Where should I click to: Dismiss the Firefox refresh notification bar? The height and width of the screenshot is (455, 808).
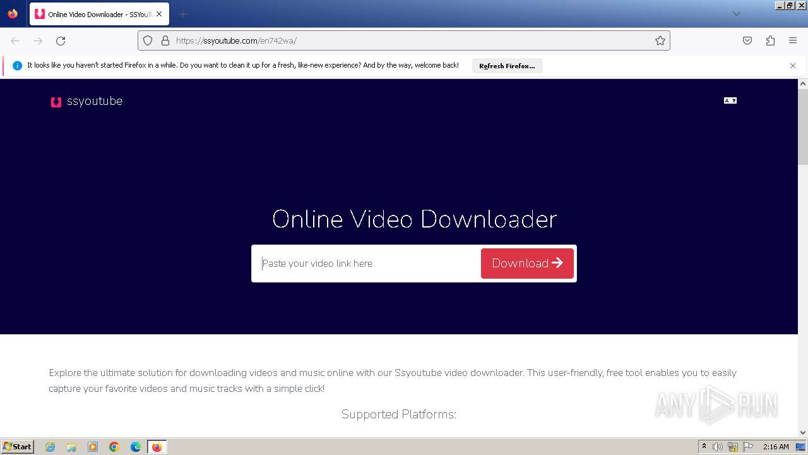793,66
